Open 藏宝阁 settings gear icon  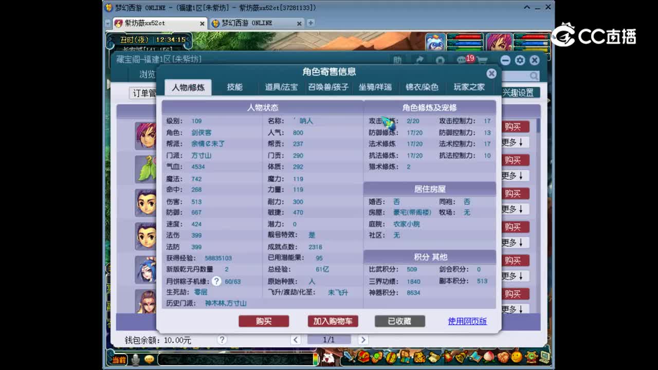[520, 60]
